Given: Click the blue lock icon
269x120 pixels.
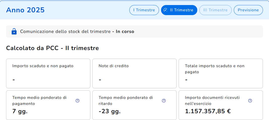Looking at the screenshot, I should [14, 31].
